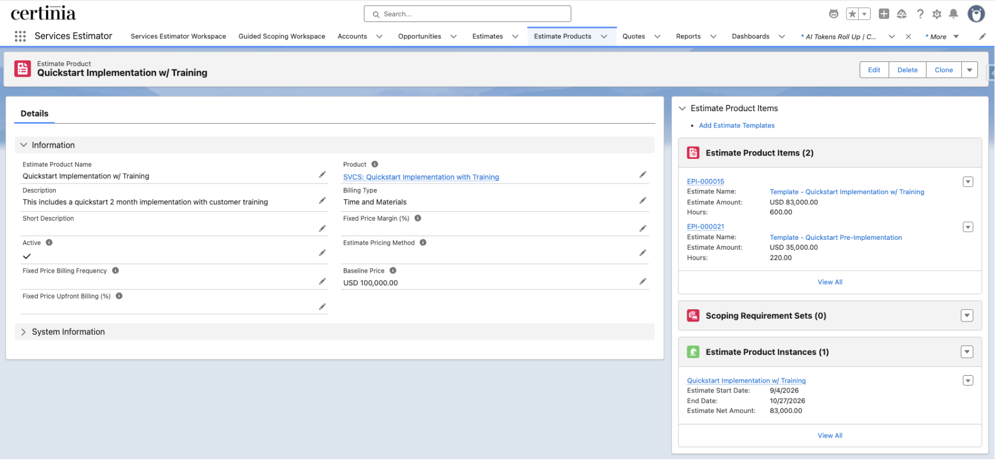Image resolution: width=997 pixels, height=460 pixels.
Task: Edit the Product lookup field
Action: (x=643, y=175)
